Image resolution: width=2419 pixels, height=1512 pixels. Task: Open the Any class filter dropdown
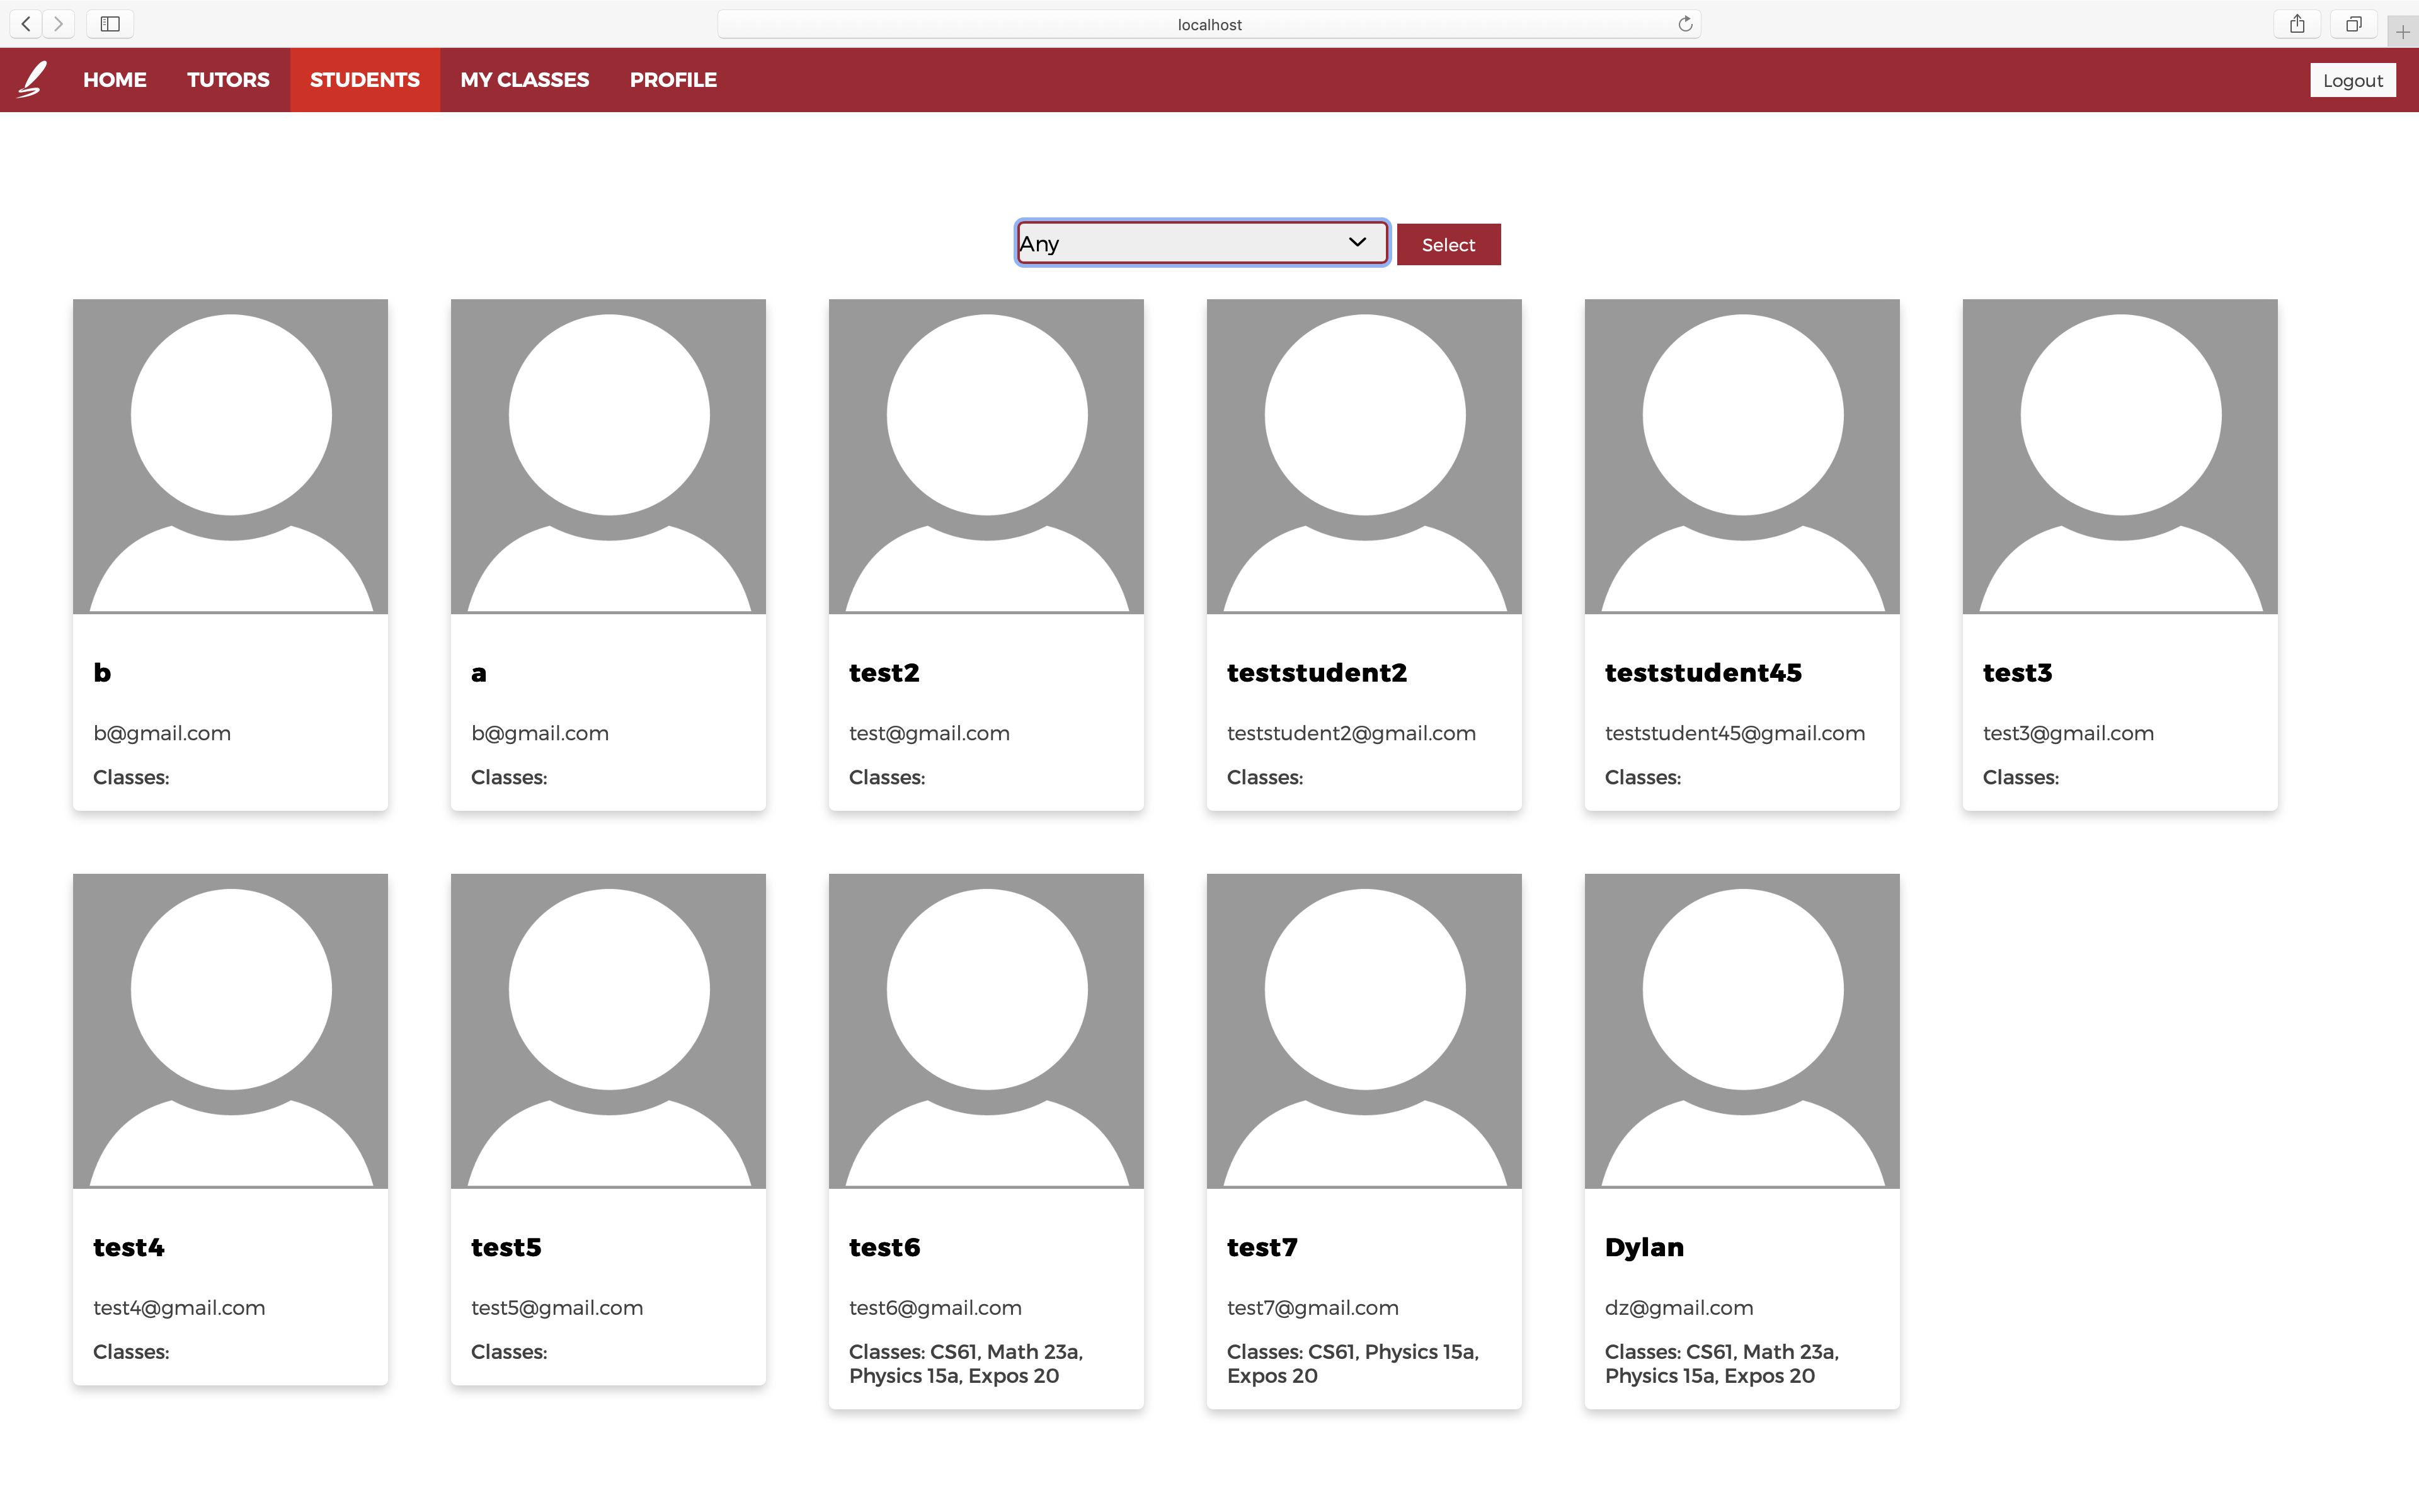pyautogui.click(x=1201, y=243)
